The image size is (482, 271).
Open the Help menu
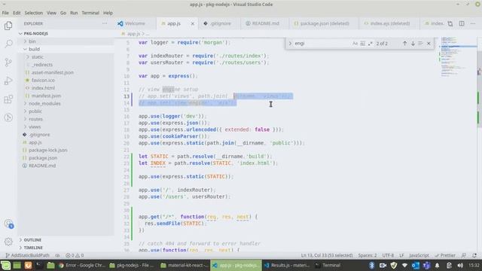108,13
